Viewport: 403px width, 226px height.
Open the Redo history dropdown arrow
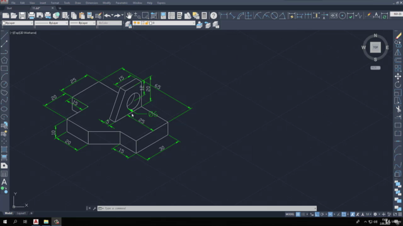pyautogui.click(x=122, y=15)
